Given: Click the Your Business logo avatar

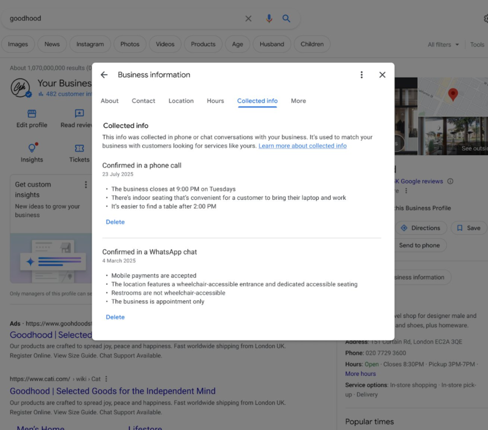Looking at the screenshot, I should pos(20,88).
